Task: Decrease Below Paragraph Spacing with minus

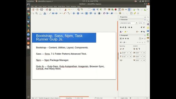Action: coord(128,57)
